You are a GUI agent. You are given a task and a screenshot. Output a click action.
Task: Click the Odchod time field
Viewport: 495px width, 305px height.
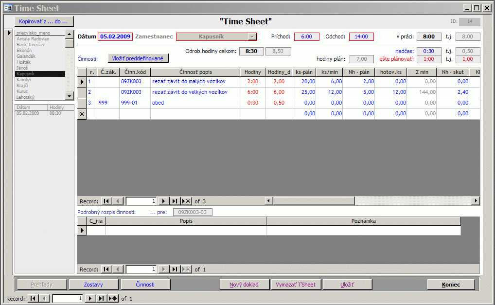tap(361, 36)
